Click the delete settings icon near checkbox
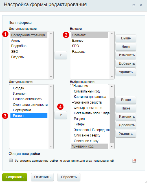The image size is (147, 183). point(134,161)
